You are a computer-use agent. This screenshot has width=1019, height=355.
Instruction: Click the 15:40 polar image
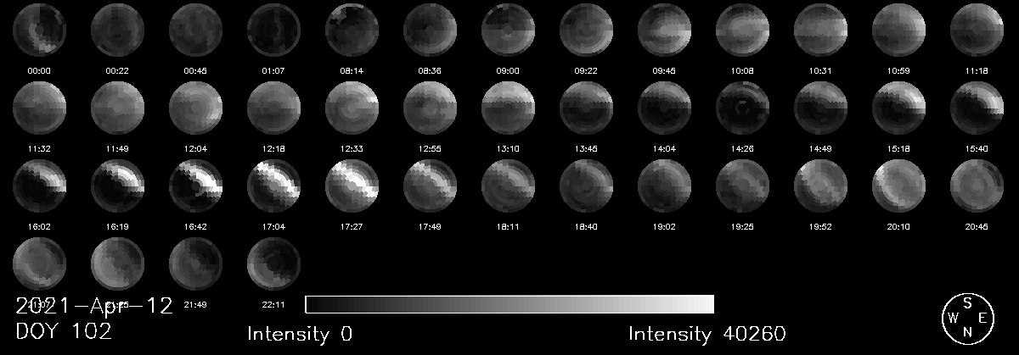[977, 110]
